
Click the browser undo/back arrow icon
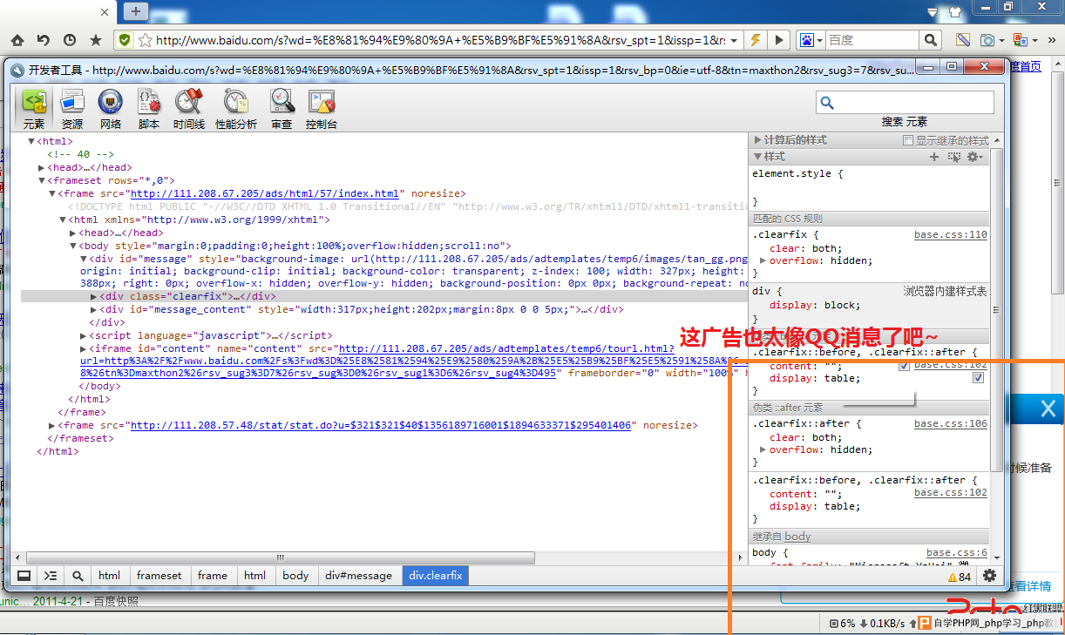[44, 40]
